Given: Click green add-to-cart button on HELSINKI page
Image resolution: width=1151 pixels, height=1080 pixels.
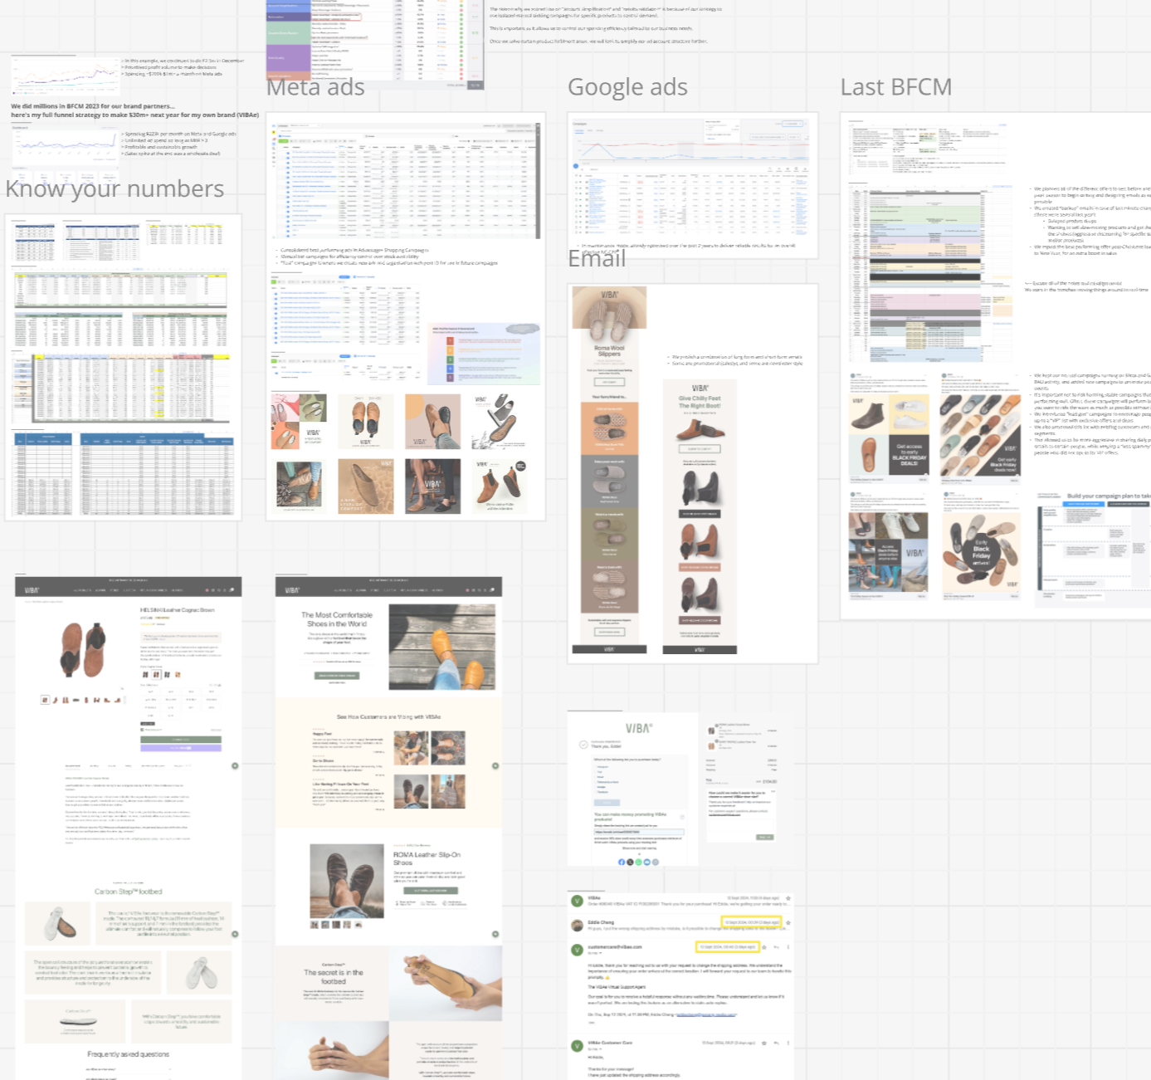Looking at the screenshot, I should point(180,739).
